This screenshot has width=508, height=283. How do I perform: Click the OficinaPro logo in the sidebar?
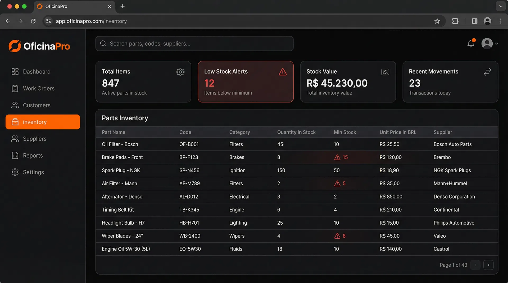point(39,46)
